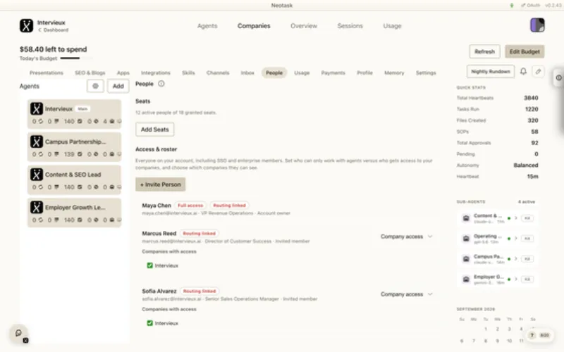
Task: Click the Main badge on Intervieux agent card
Action: (82, 109)
